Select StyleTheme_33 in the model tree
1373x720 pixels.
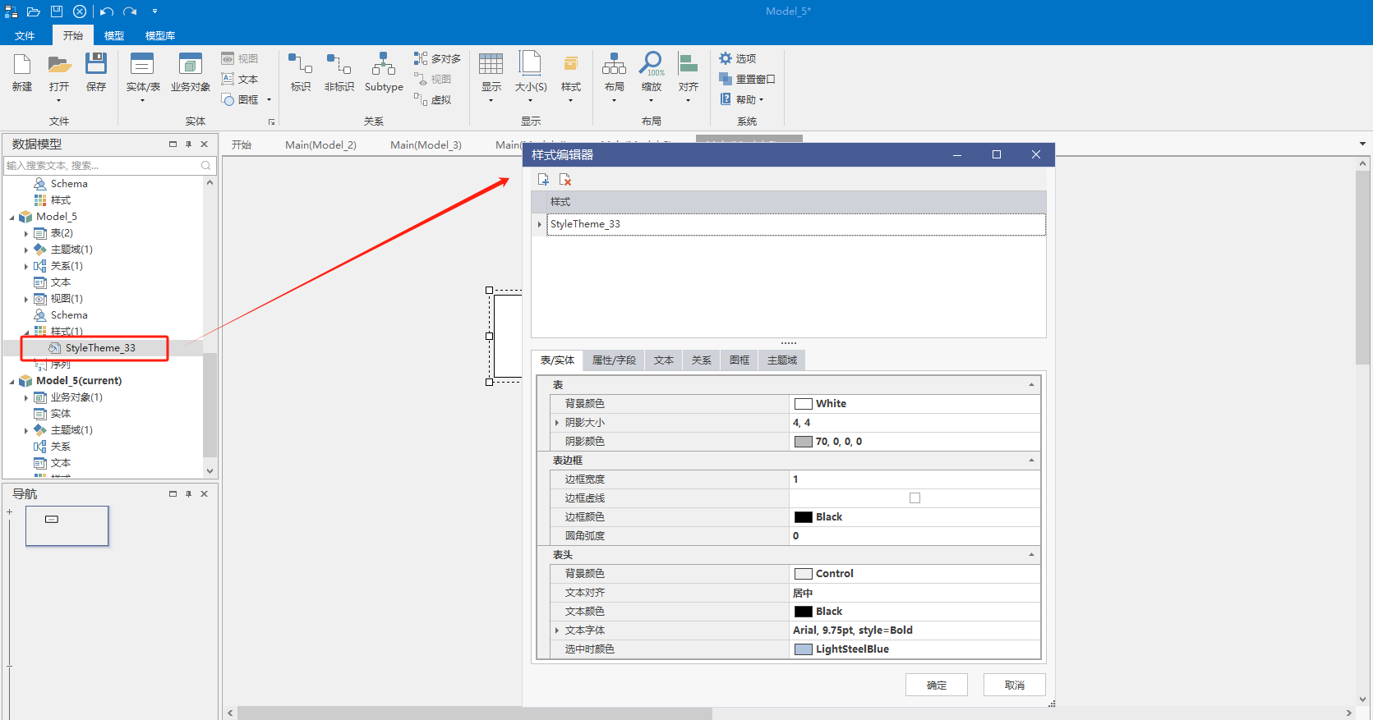100,348
